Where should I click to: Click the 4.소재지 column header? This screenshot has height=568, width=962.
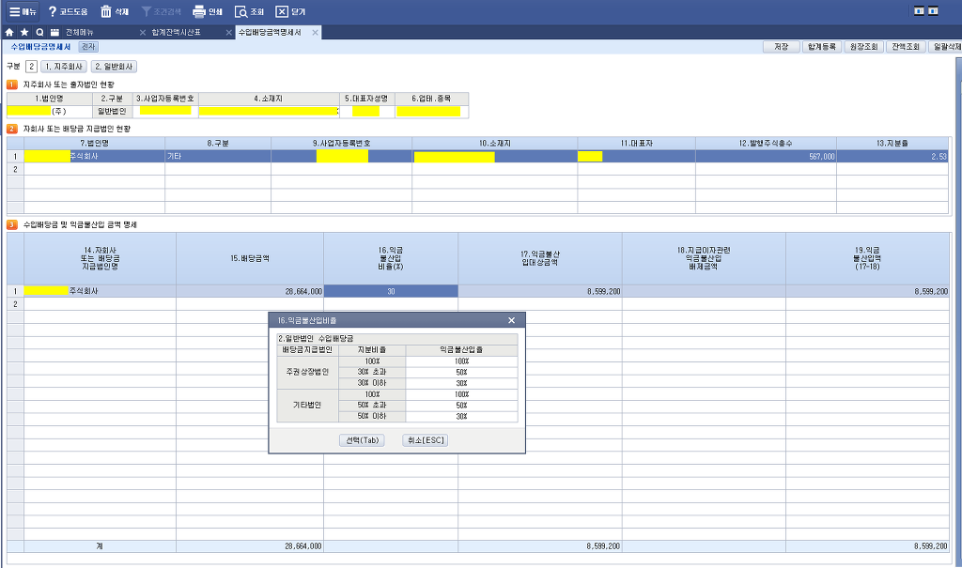click(270, 99)
